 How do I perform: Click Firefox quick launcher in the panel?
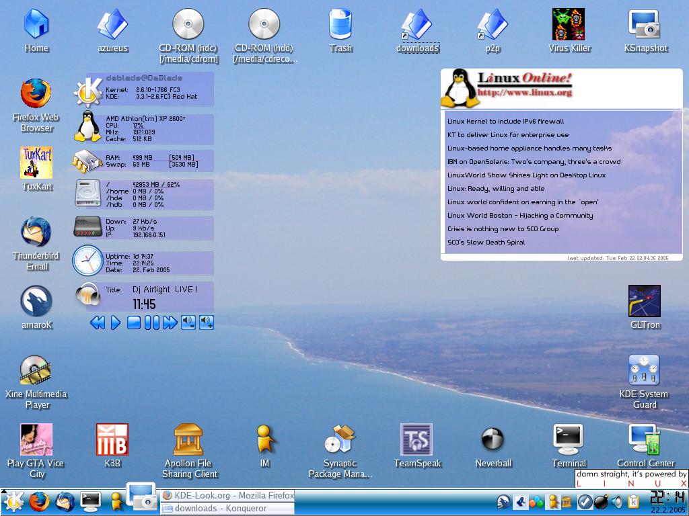(x=39, y=501)
